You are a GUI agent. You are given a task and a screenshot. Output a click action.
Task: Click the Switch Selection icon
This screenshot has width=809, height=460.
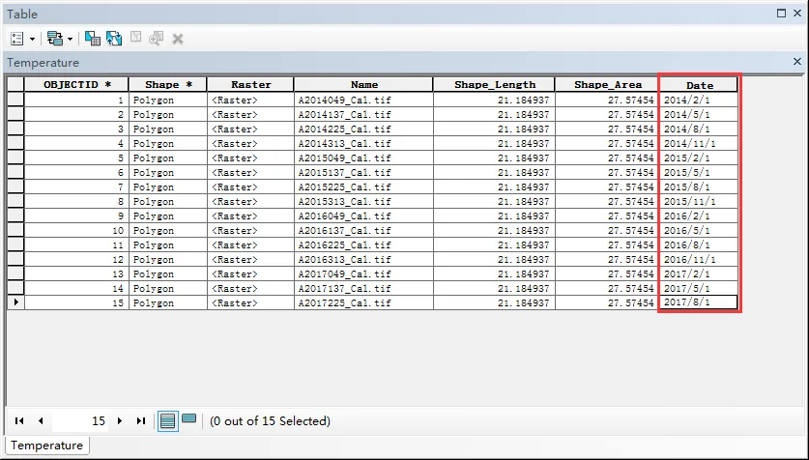(x=114, y=39)
